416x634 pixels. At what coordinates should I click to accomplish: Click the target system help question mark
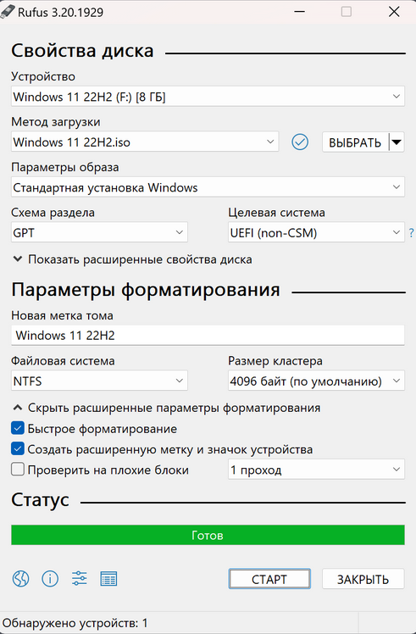tap(411, 232)
